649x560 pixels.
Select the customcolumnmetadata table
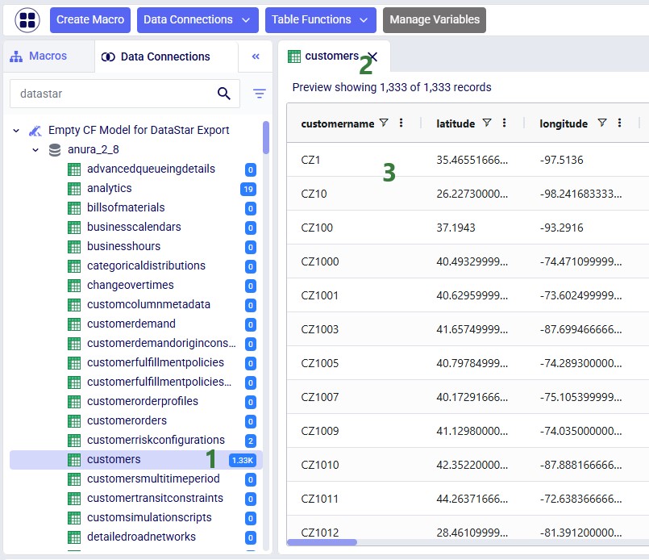point(148,304)
